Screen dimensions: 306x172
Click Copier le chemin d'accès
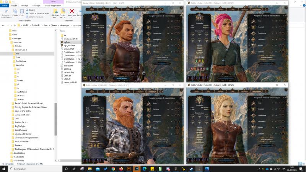coord(37,13)
